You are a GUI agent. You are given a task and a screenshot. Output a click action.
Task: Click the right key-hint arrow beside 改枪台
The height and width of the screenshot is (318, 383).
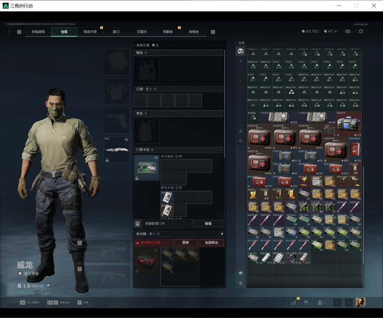pos(213,32)
